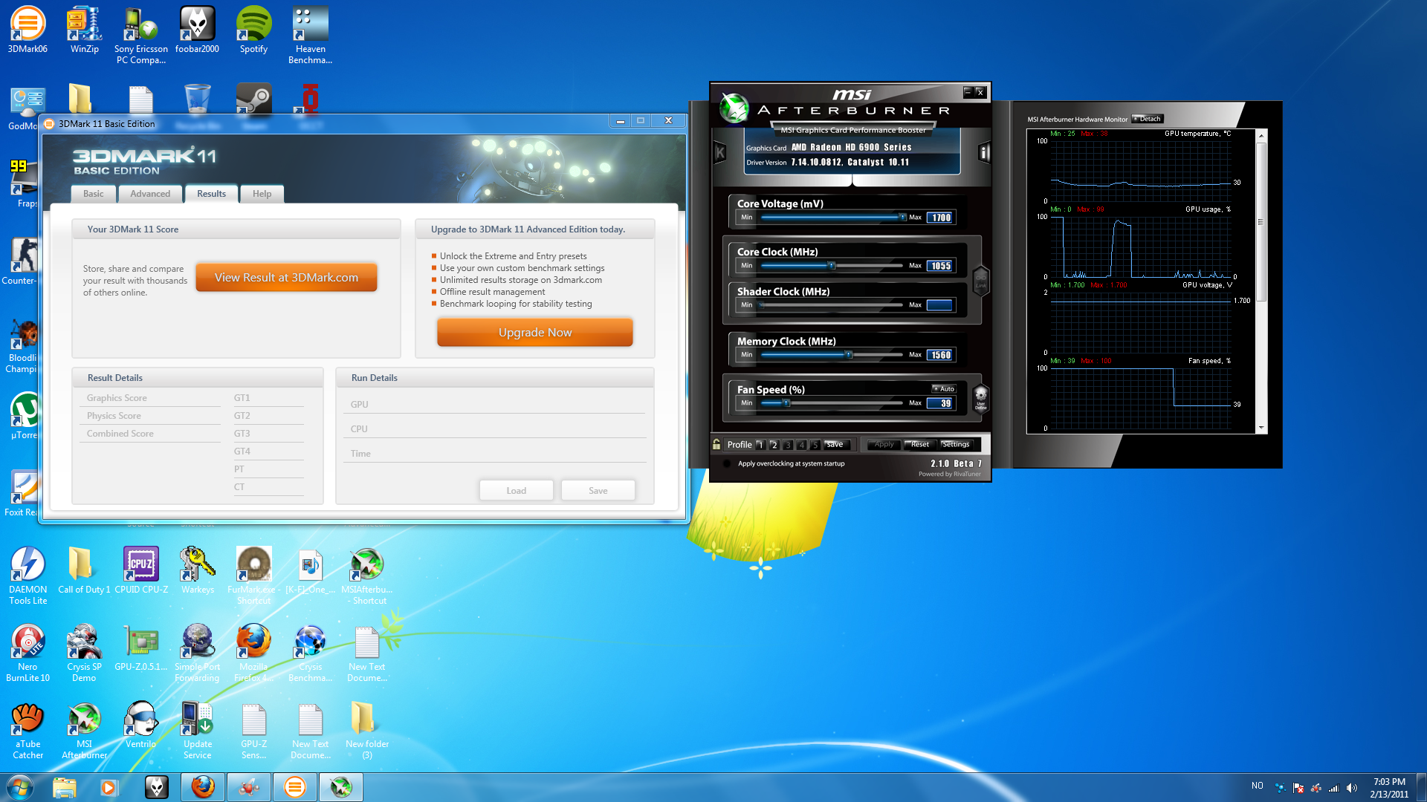Open the Call of Duty 1 folder
The width and height of the screenshot is (1427, 802).
[x=84, y=570]
